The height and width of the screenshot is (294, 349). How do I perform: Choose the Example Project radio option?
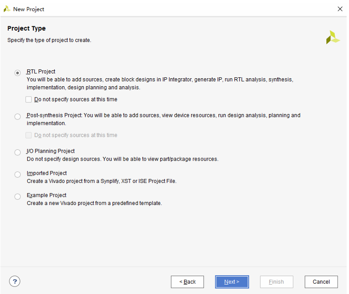17,196
